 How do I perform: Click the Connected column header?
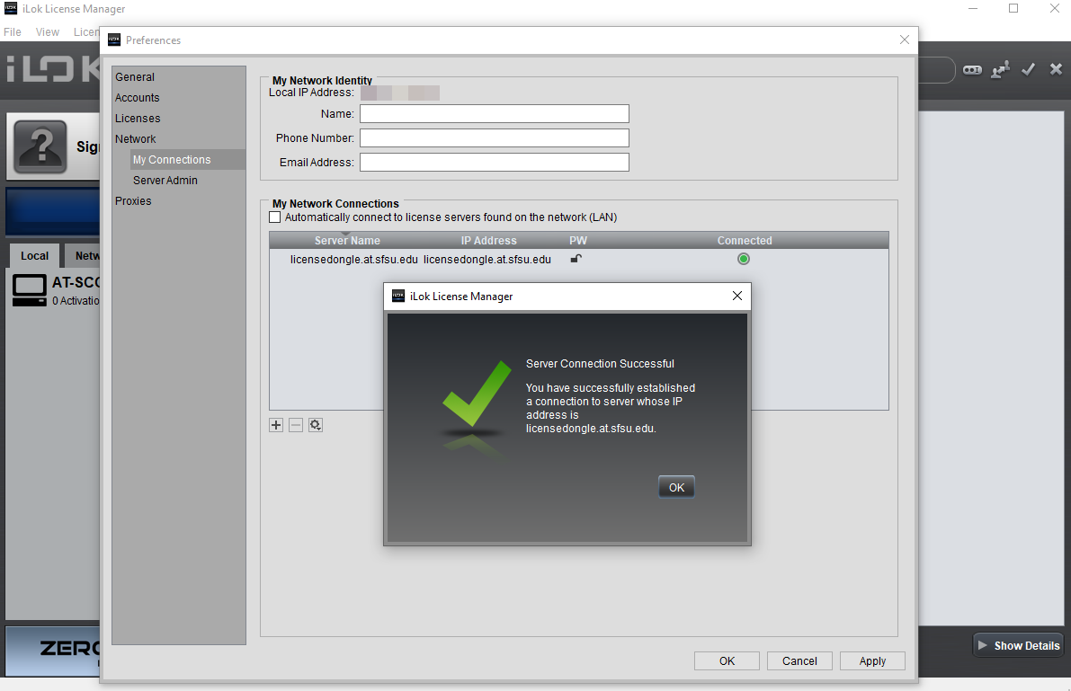click(x=745, y=240)
